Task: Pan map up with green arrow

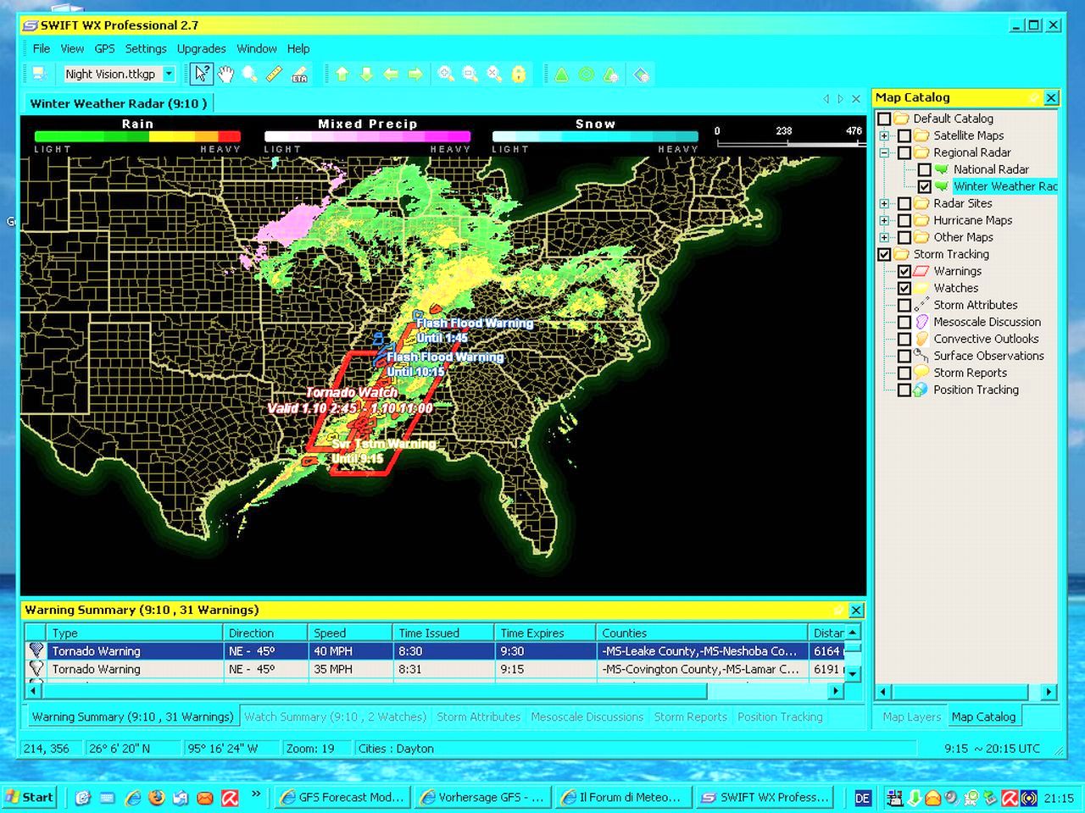Action: 342,74
